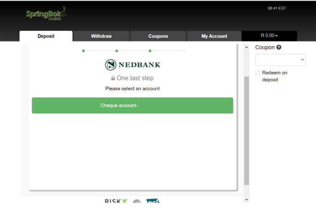
Task: Click the 08:41 EST time text
Action: [x=276, y=8]
